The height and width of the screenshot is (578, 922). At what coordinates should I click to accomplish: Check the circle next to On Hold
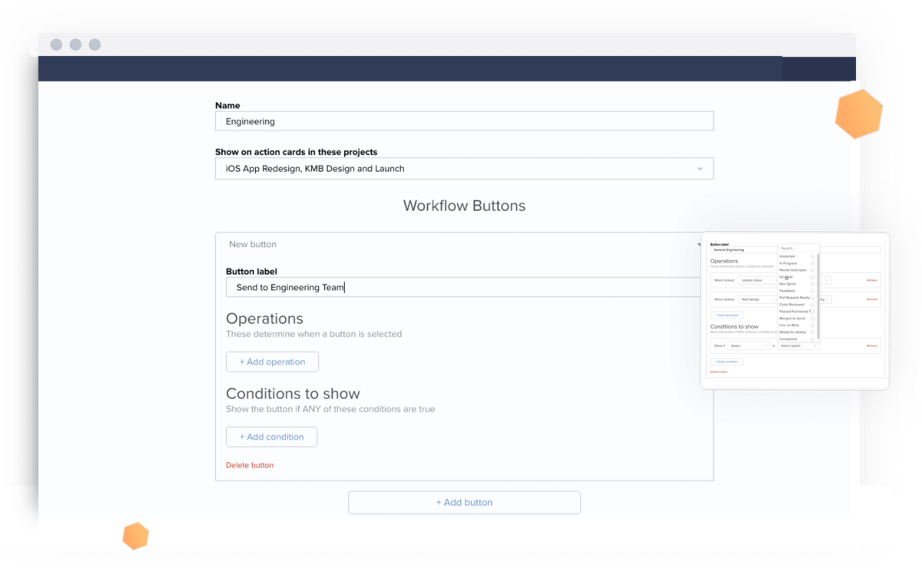813,277
